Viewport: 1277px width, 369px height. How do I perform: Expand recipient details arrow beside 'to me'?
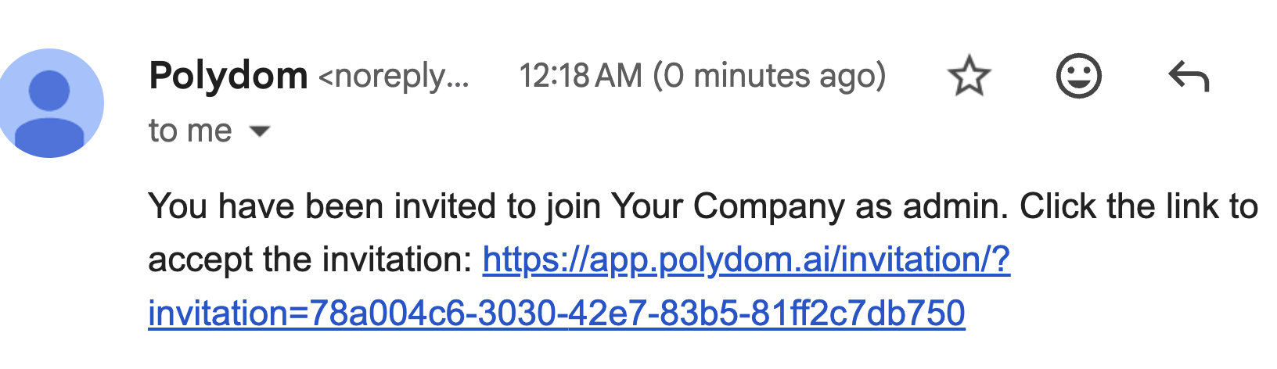tap(259, 131)
